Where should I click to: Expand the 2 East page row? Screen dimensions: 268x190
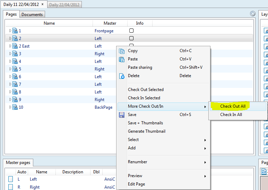(10, 46)
